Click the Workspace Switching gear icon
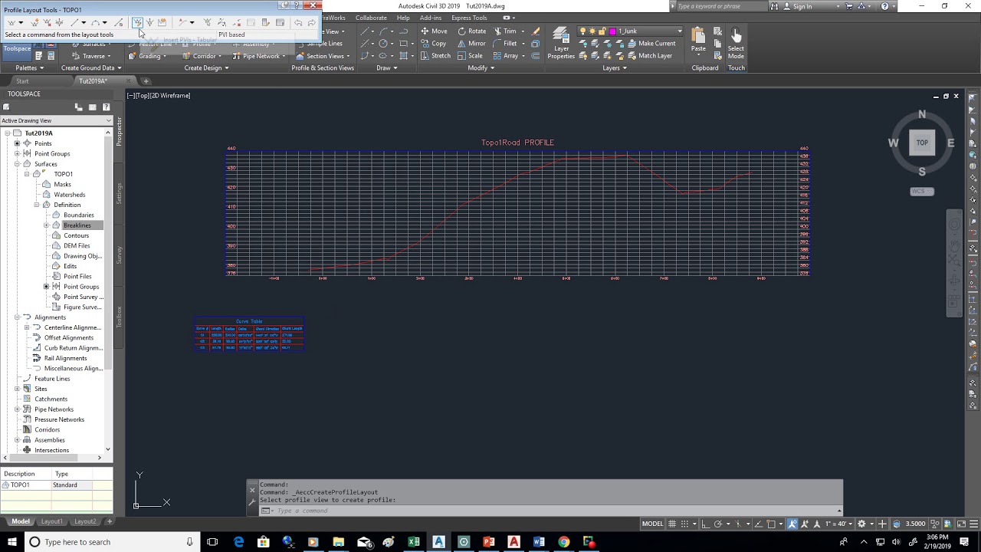Image resolution: width=981 pixels, height=552 pixels. [861, 524]
